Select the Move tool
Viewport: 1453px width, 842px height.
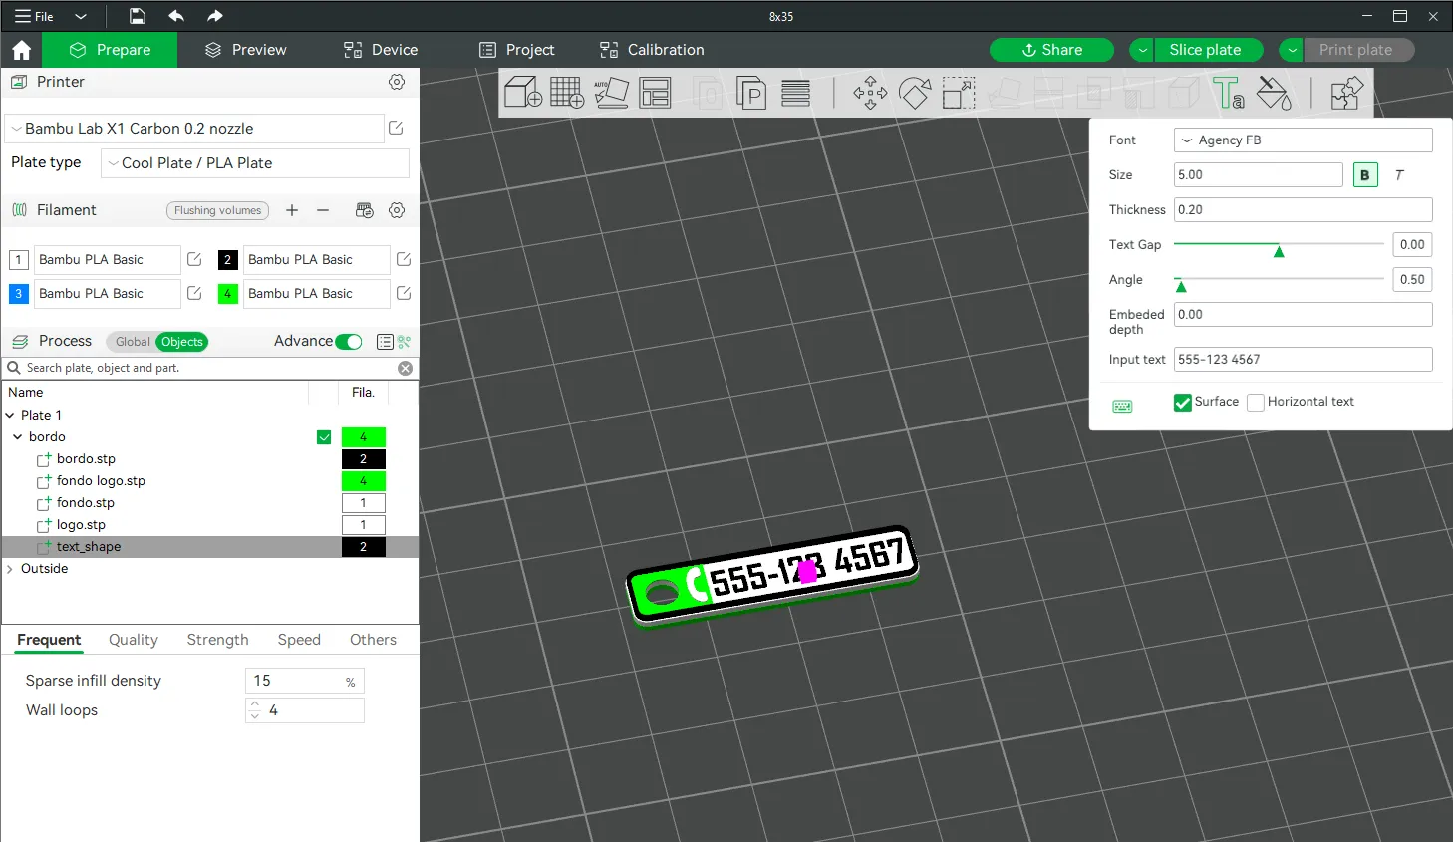[870, 93]
